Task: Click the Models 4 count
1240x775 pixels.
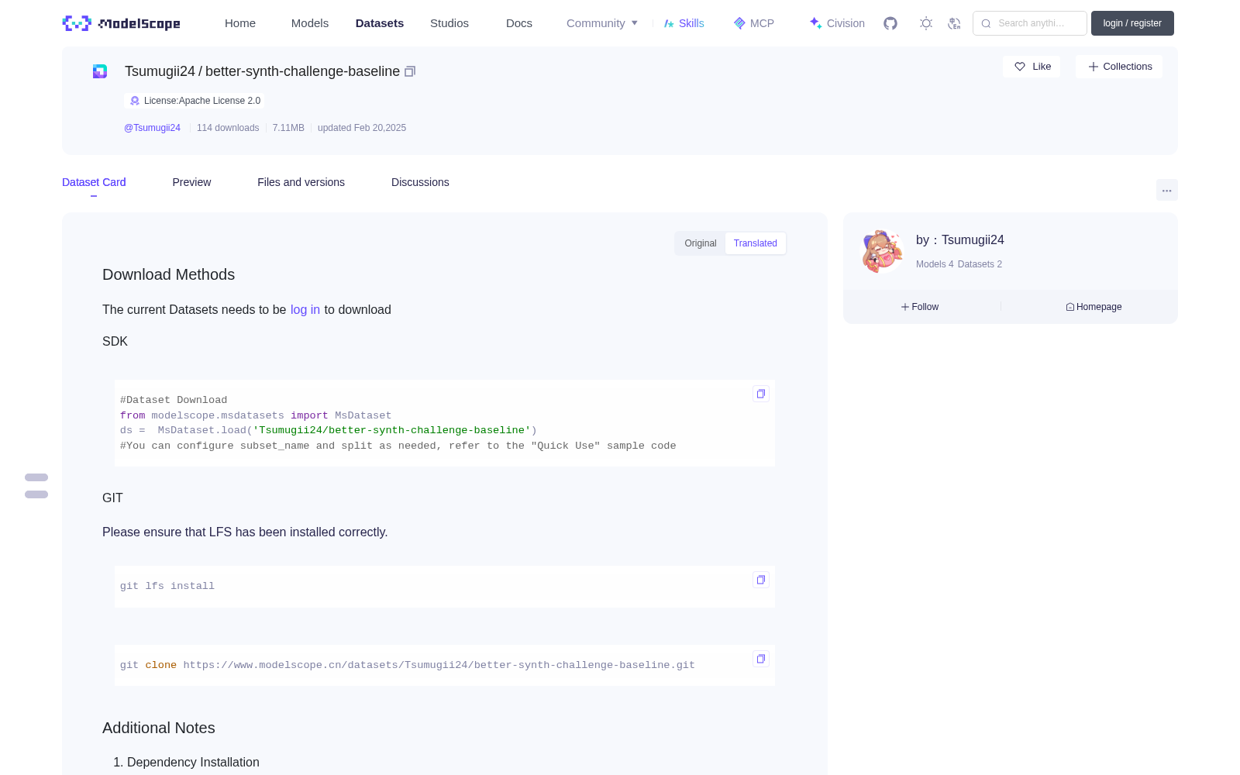Action: (x=935, y=264)
